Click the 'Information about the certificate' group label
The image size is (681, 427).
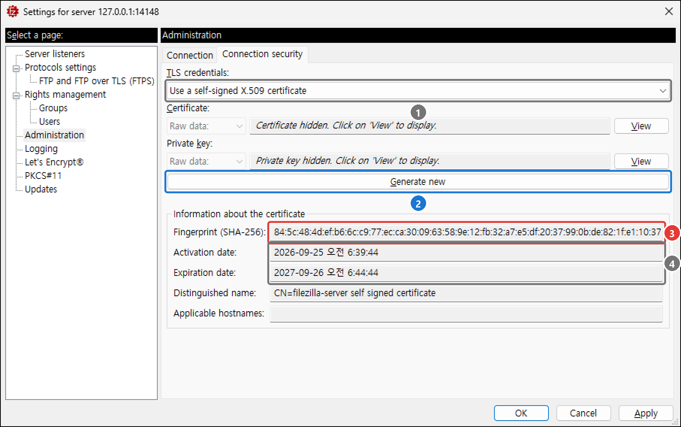pyautogui.click(x=239, y=214)
